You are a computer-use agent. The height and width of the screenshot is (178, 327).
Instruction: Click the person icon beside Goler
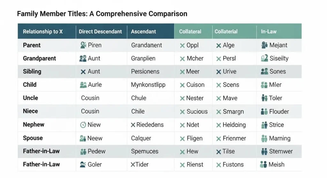coord(83,165)
